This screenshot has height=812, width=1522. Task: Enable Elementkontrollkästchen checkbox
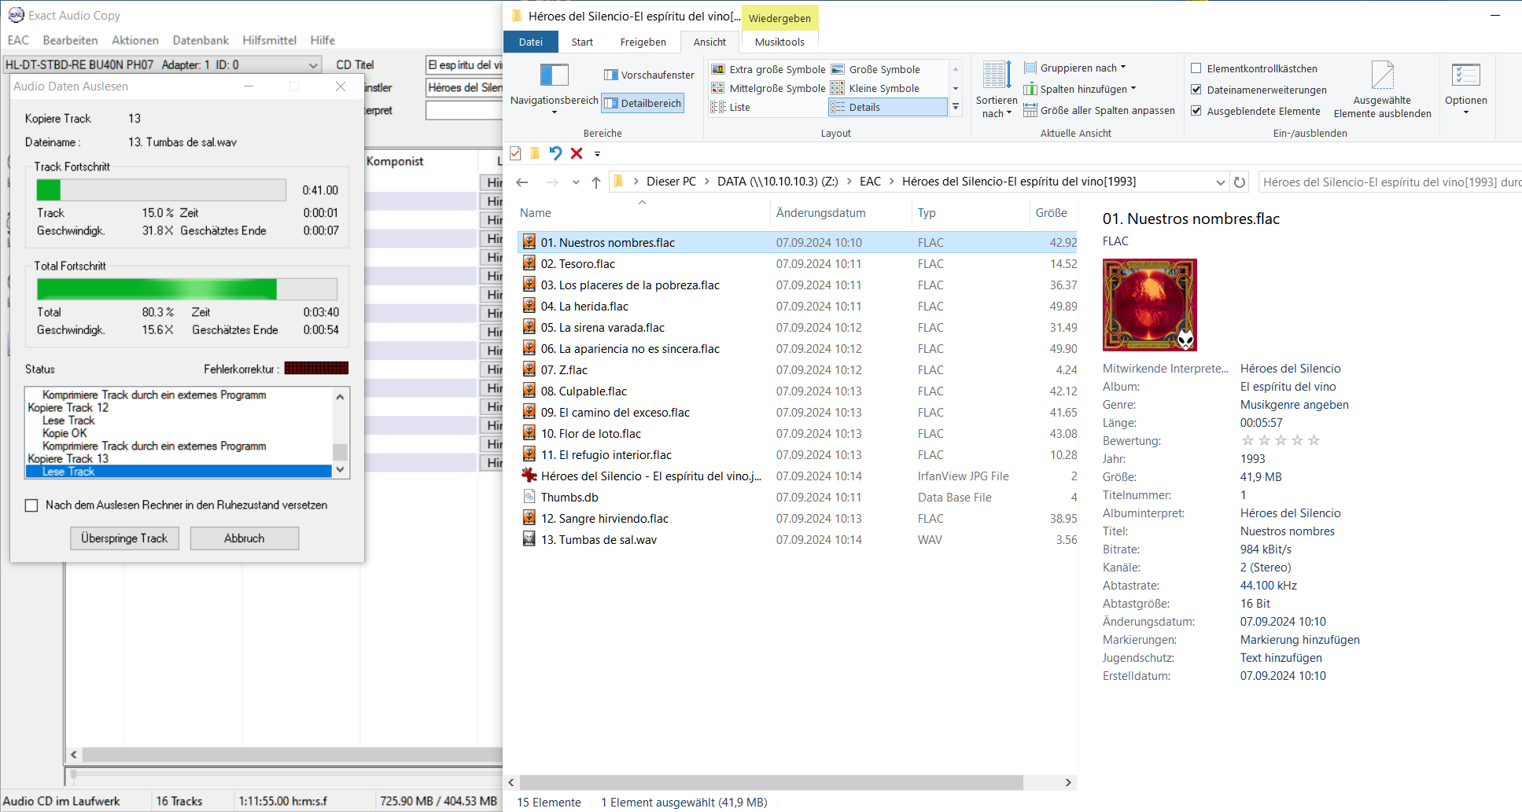(x=1196, y=68)
